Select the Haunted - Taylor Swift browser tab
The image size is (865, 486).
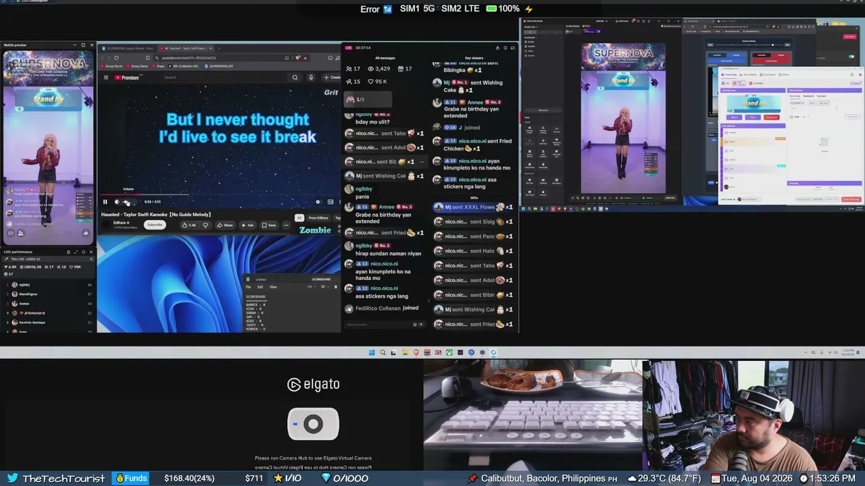pyautogui.click(x=186, y=49)
